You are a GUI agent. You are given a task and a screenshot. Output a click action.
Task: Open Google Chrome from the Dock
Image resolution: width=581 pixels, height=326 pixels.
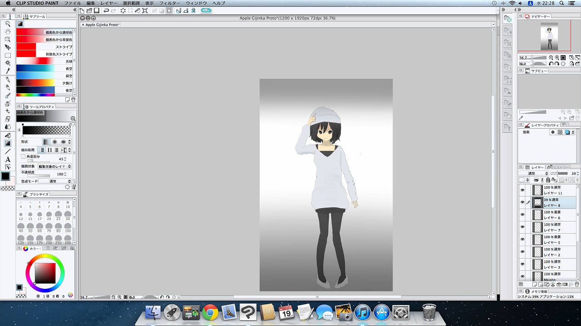[x=210, y=312]
